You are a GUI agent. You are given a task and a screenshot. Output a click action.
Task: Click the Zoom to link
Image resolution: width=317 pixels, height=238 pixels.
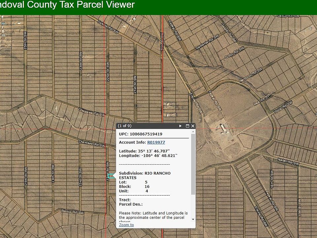click(126, 225)
